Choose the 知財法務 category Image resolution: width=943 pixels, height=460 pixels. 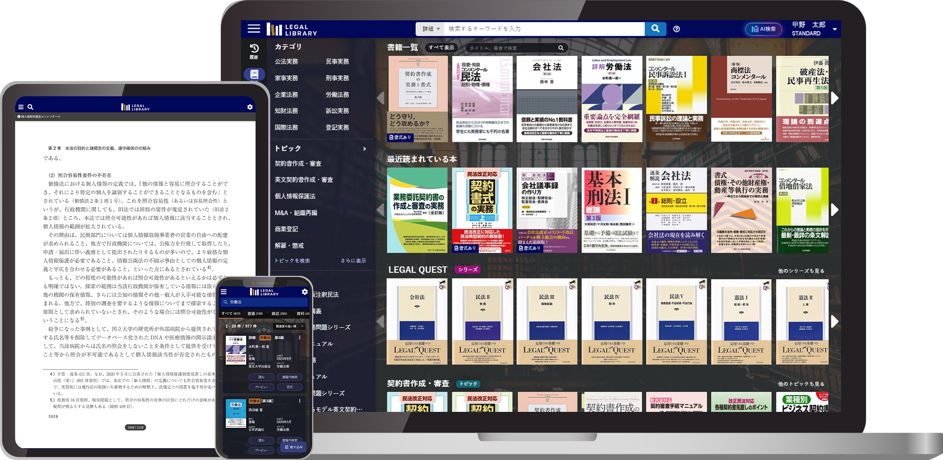click(286, 111)
